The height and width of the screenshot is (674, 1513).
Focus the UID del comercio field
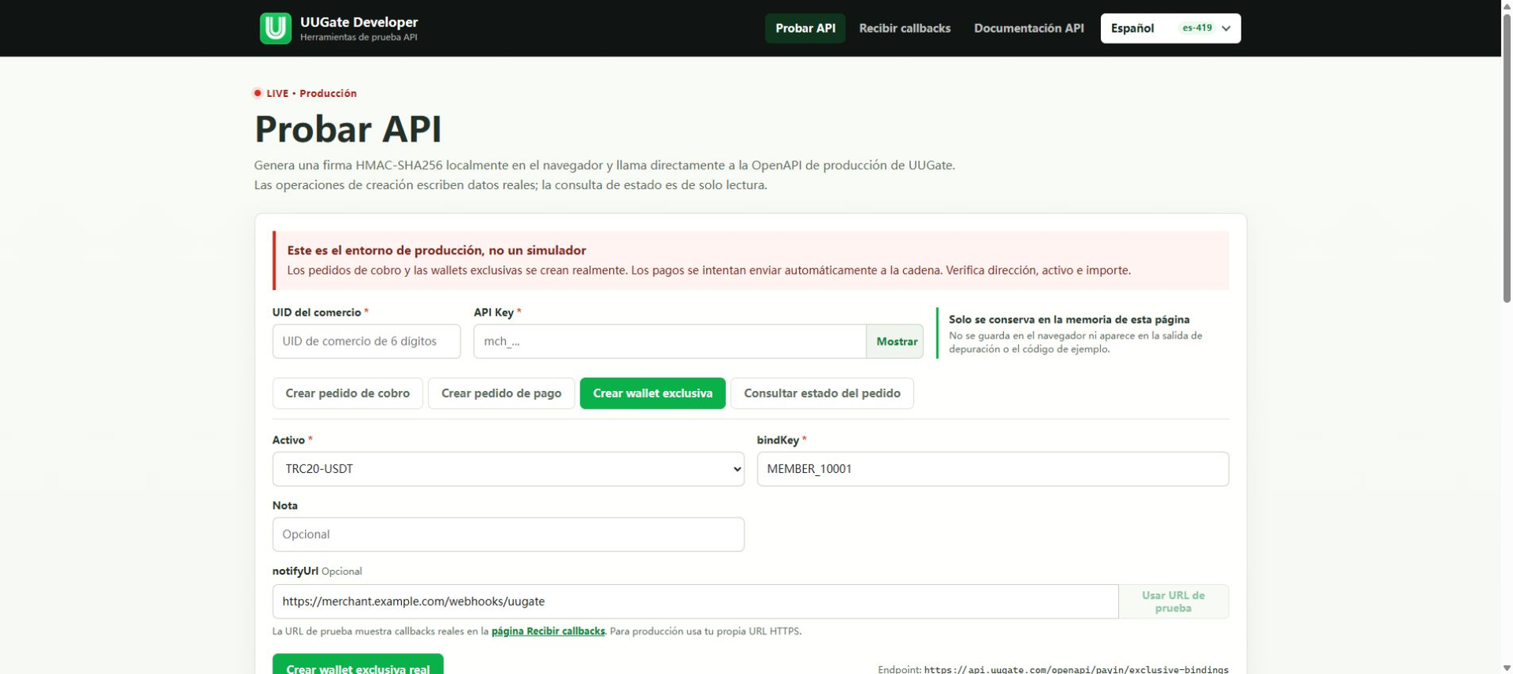[x=366, y=341]
